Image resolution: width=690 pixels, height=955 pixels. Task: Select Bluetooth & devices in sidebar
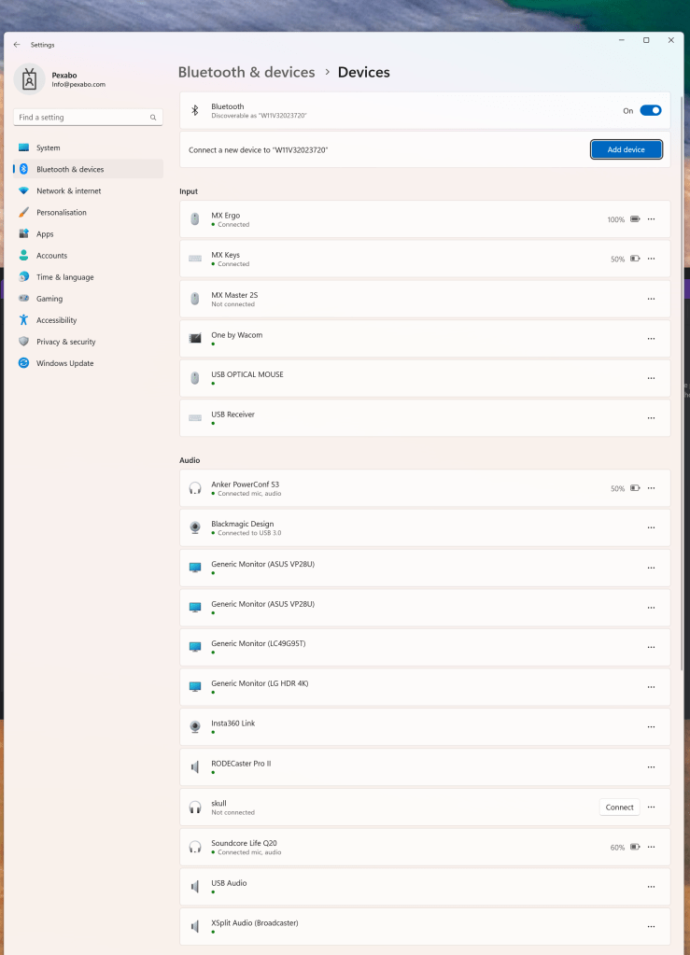point(88,169)
